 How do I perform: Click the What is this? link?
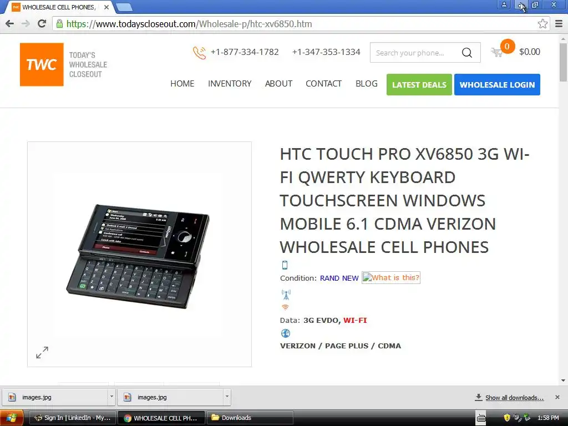[x=391, y=277]
